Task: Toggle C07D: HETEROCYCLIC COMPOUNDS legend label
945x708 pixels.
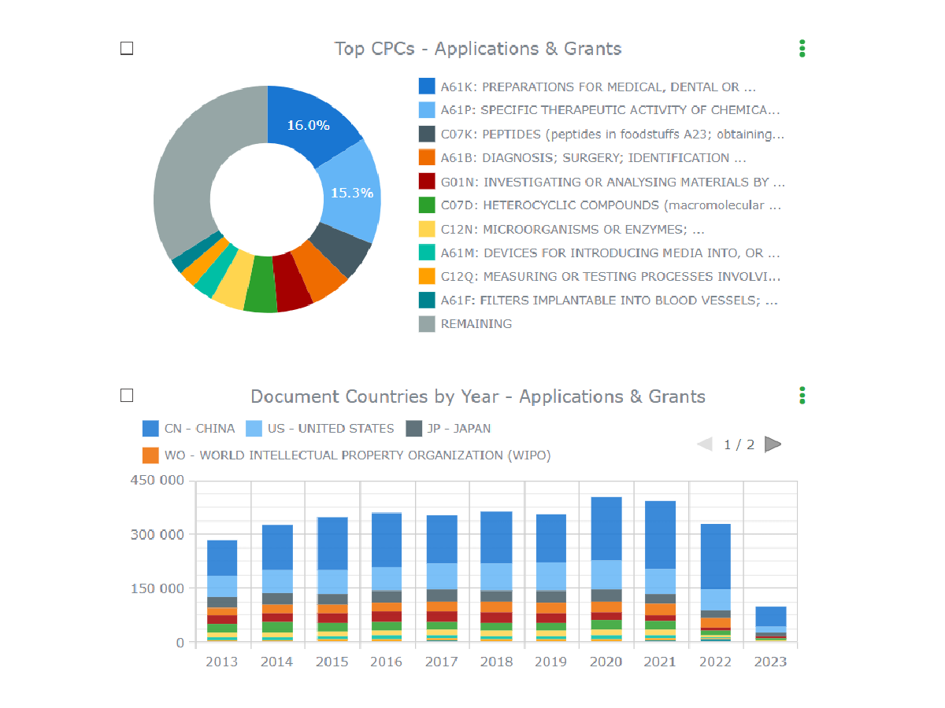Action: 610,205
